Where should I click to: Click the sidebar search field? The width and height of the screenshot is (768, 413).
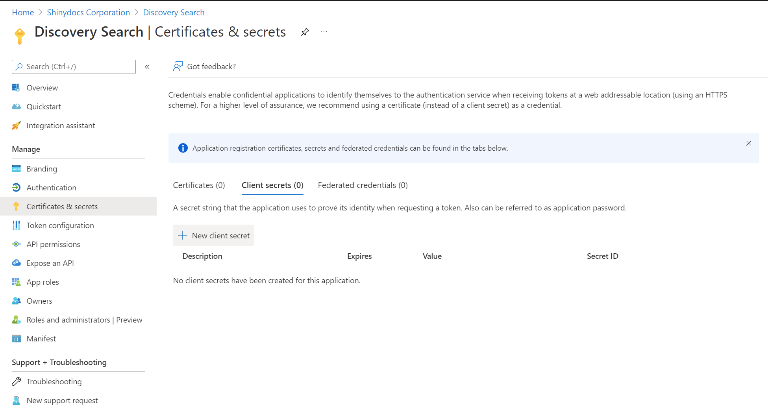click(x=74, y=67)
